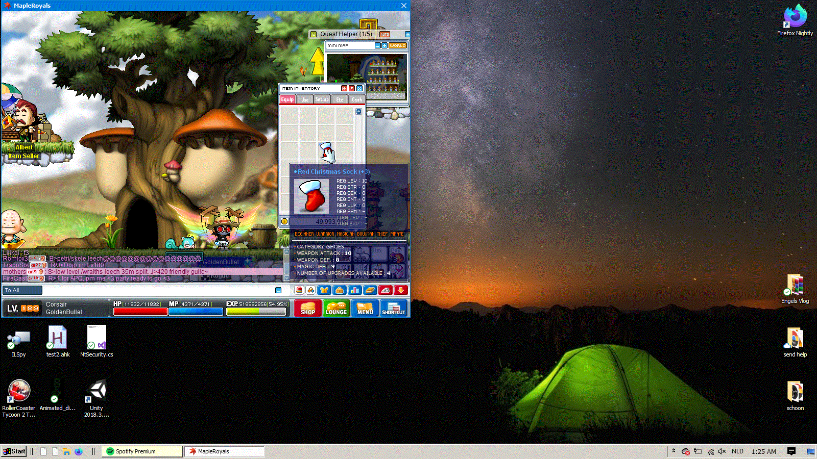This screenshot has height=459, width=817.
Task: Click the chat text input field
Action: pos(158,290)
